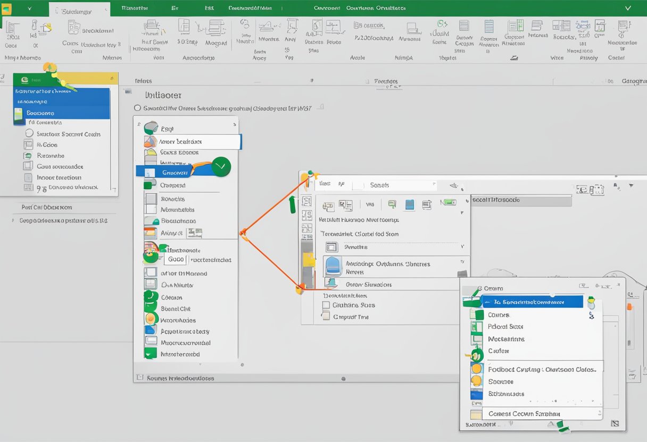Select the radio button beside the Swat options text
Image resolution: width=647 pixels, height=442 pixels.
(x=137, y=107)
